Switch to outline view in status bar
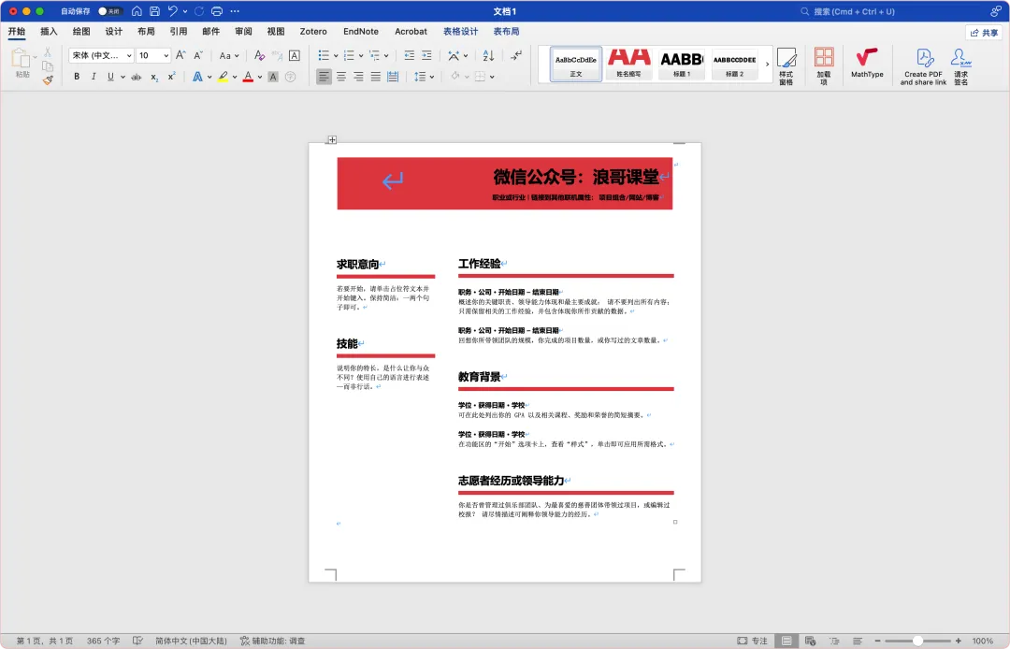1010x649 pixels. coord(834,641)
